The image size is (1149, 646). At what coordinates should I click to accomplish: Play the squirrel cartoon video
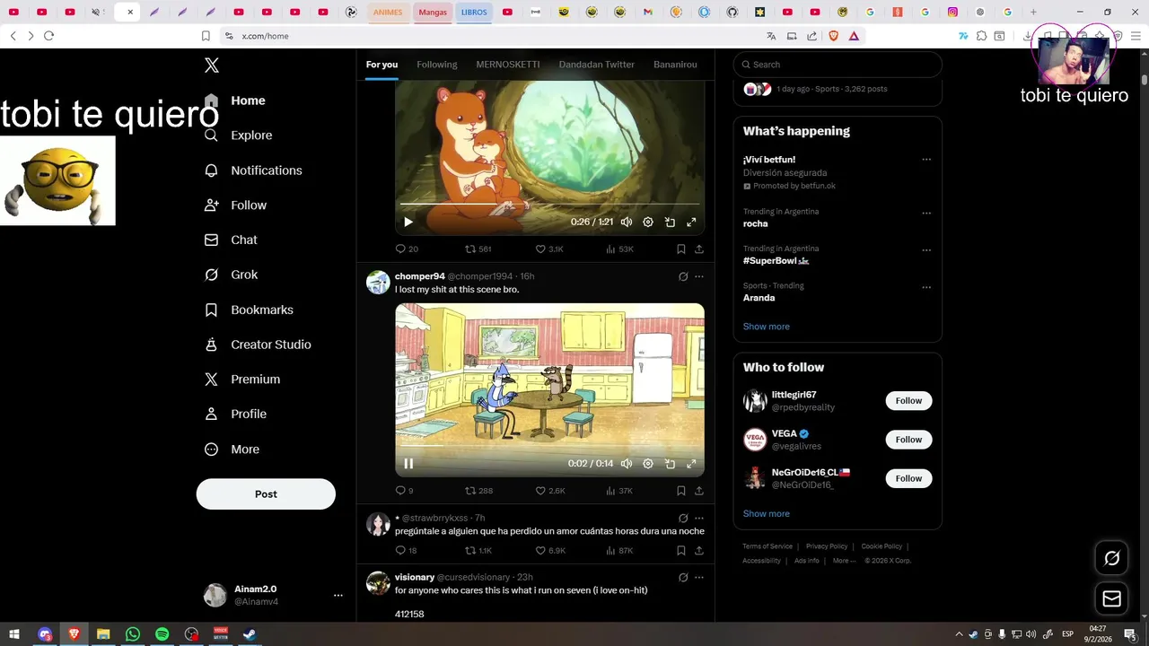pyautogui.click(x=408, y=223)
